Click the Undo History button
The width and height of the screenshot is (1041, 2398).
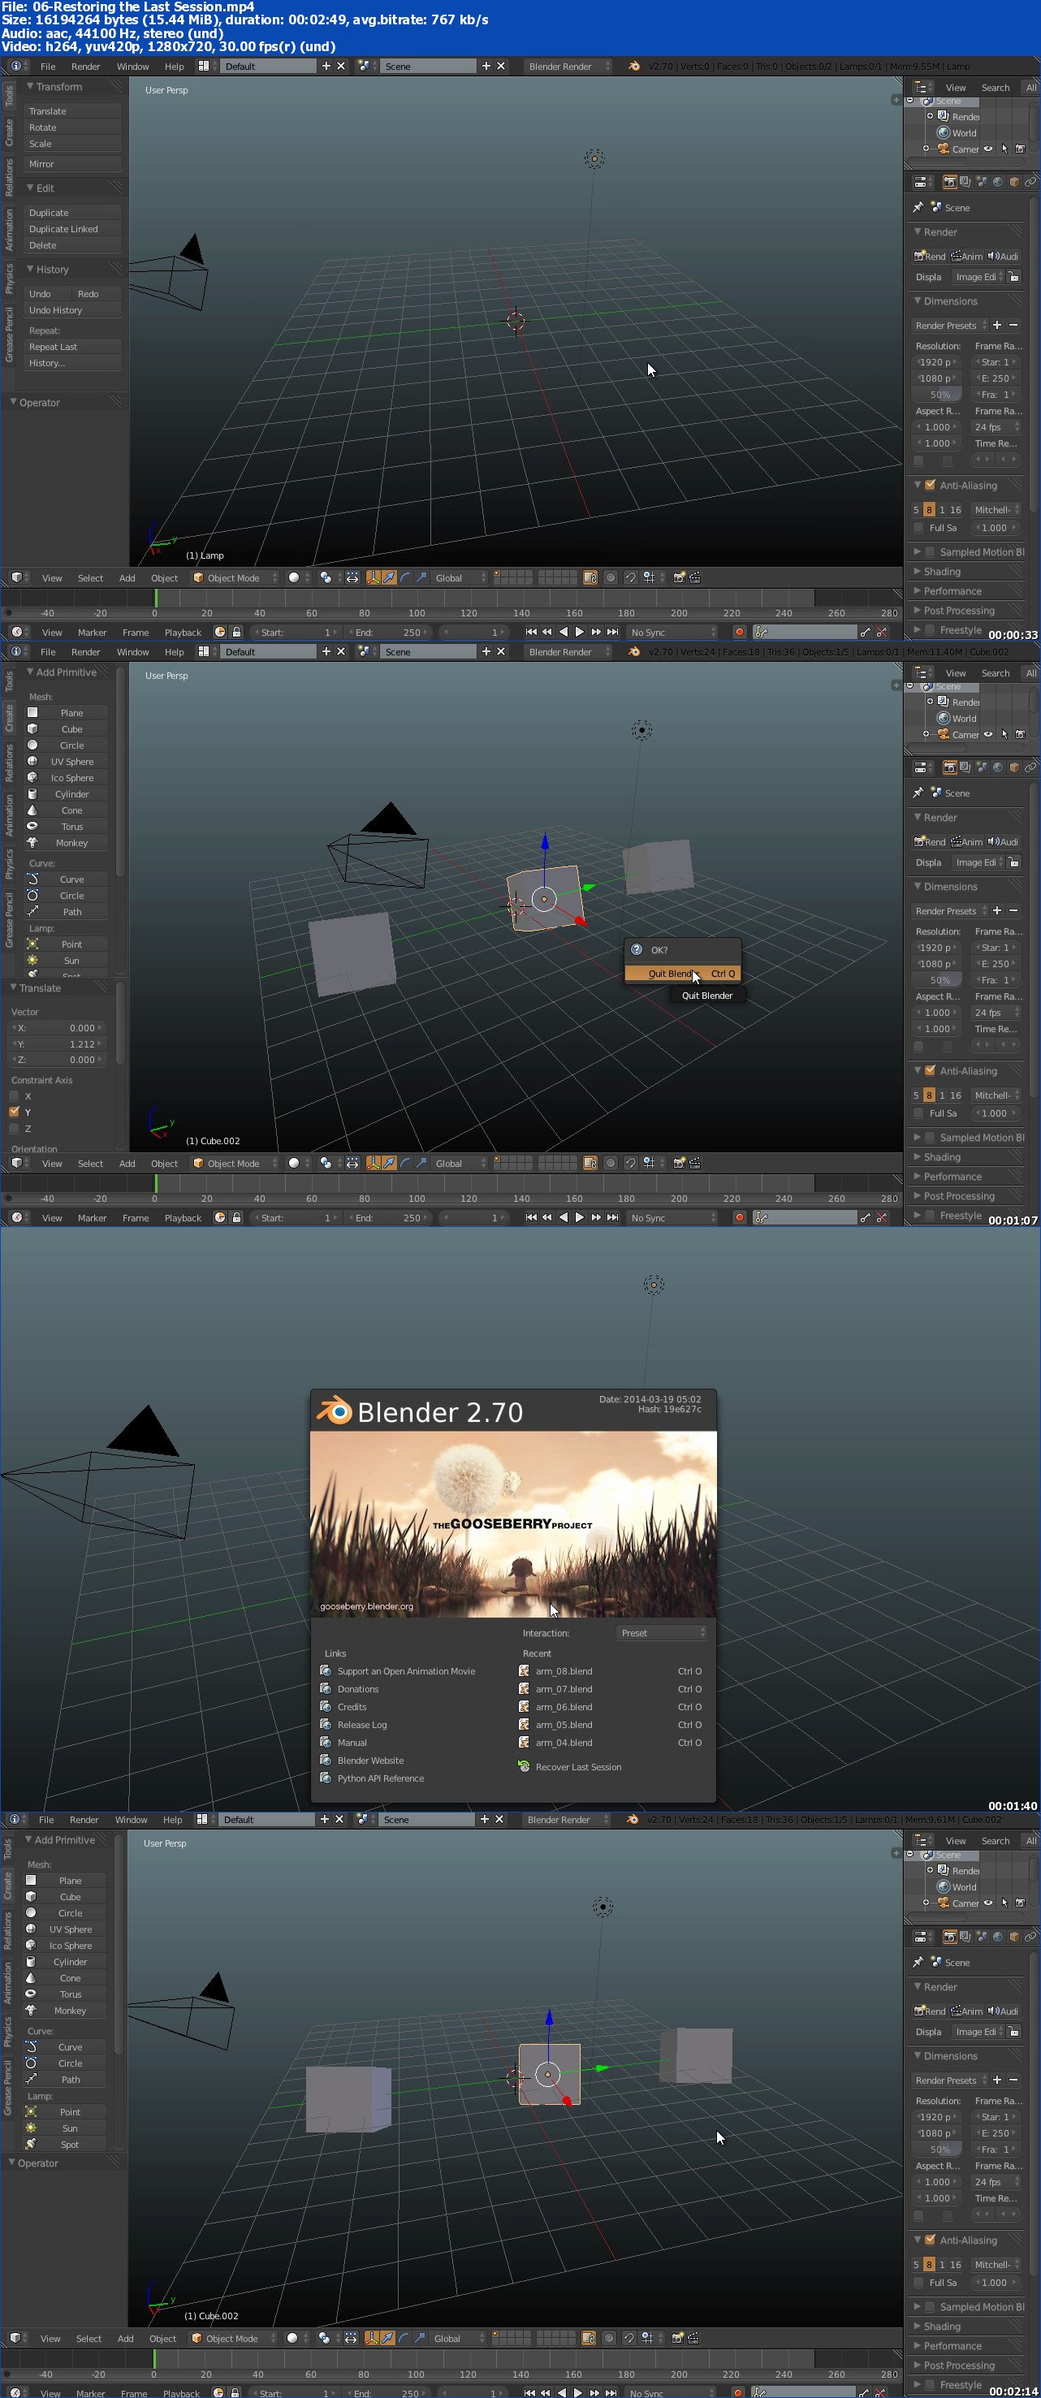72,310
